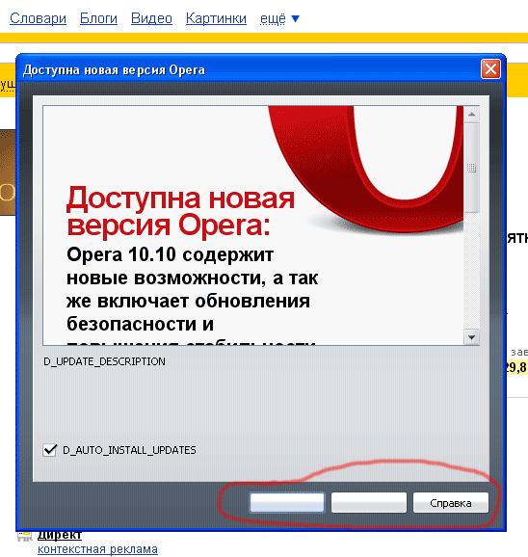The image size is (528, 557).
Task: Go to the Видео link
Action: click(x=151, y=18)
